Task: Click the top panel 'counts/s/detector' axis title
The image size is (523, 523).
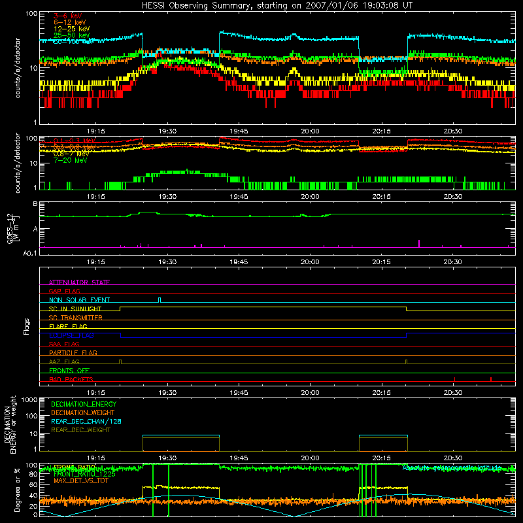Action: [x=18, y=68]
